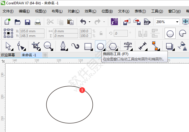This screenshot has height=132, width=189.
Task: Click the Y position field 148.5 mm
Action: 32,36
